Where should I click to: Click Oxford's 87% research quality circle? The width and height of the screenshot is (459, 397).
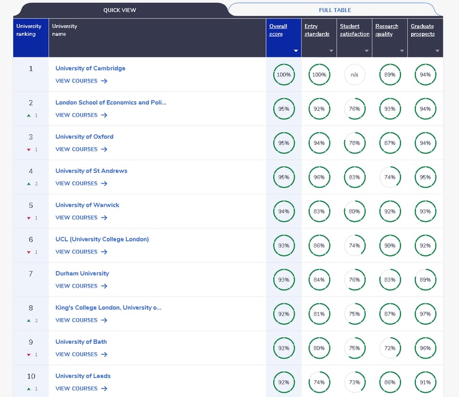(390, 143)
